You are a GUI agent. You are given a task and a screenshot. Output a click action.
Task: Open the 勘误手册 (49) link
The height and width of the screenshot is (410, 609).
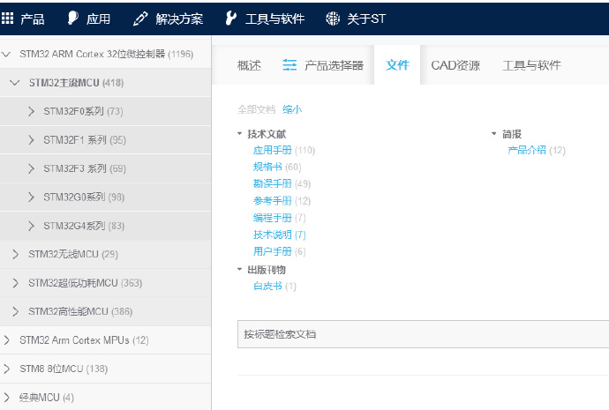coord(282,183)
